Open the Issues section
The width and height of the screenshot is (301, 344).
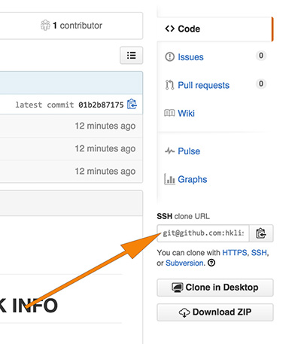click(190, 57)
